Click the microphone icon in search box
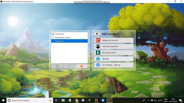This screenshot has width=184, height=103. click(50, 100)
